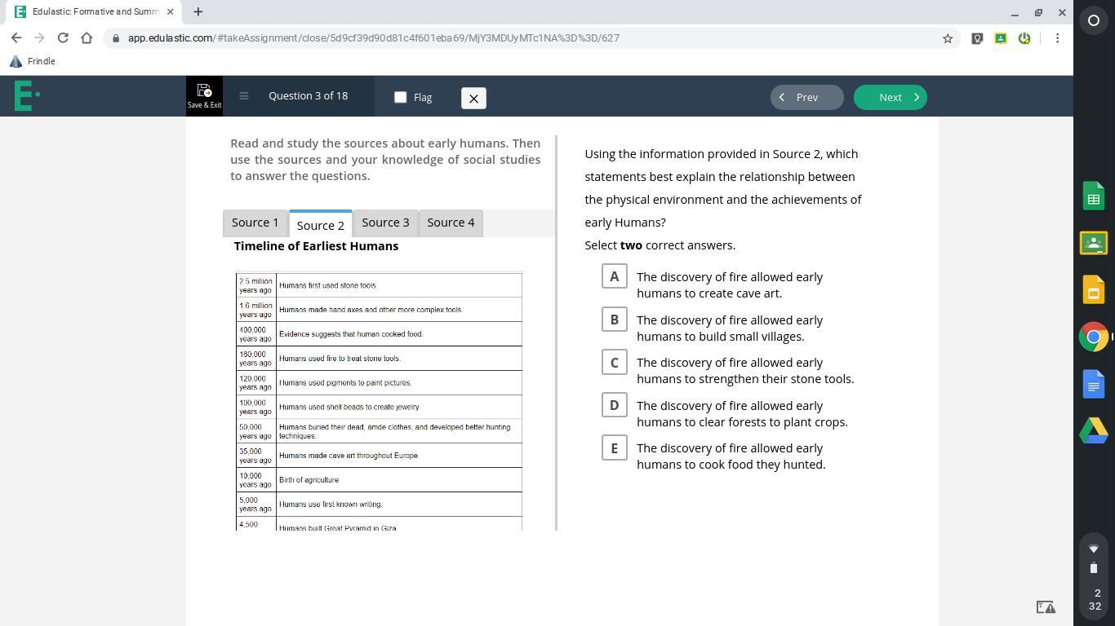Click the 'Timeline of Earliest Humans' heading
This screenshot has width=1115, height=626.
tap(316, 246)
